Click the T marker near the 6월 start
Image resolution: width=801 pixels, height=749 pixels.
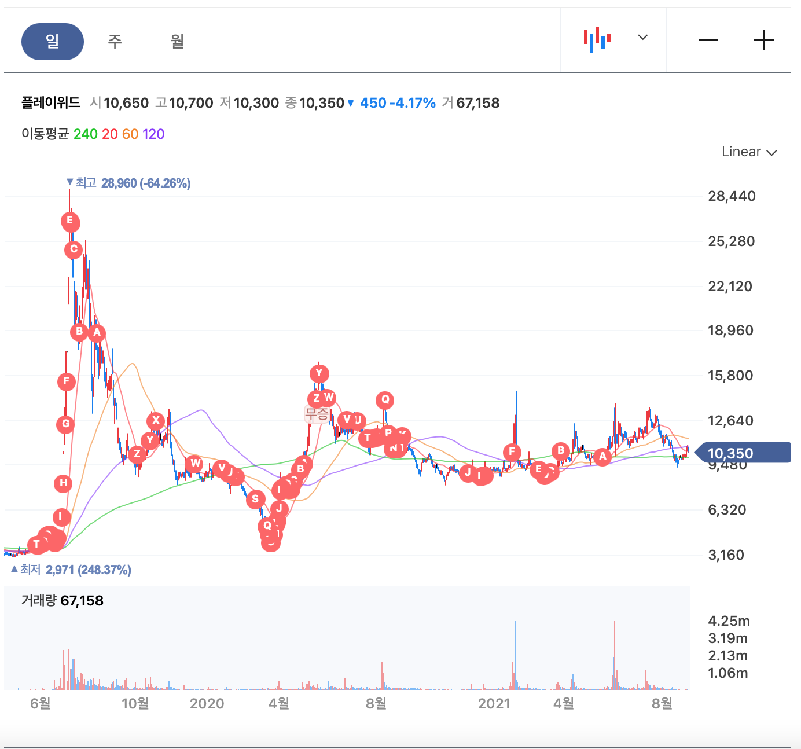(x=36, y=544)
